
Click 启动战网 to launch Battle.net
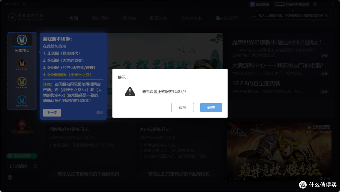(19, 166)
